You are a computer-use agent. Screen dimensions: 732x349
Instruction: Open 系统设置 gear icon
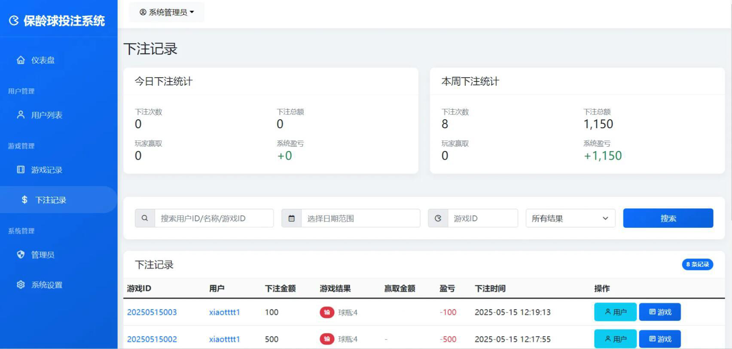coord(21,285)
